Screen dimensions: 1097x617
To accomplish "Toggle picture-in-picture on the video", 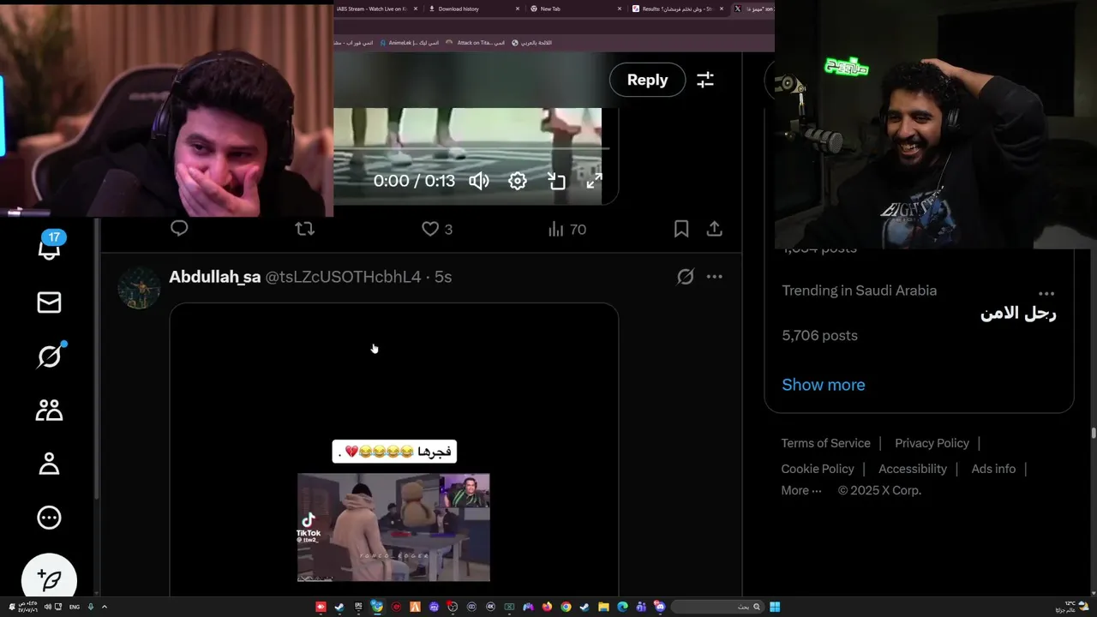I will tap(556, 181).
